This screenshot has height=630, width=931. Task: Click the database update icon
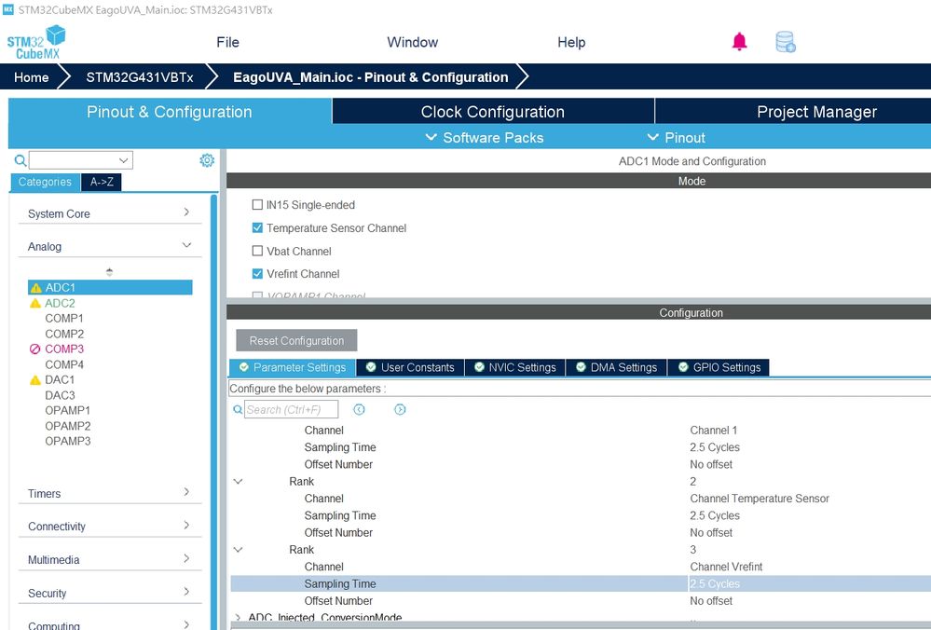(x=786, y=42)
